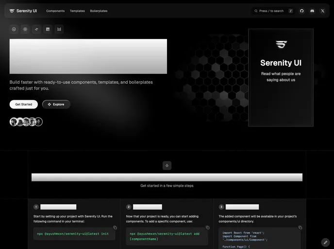Open the Discord icon link
Viewport: 334px width, 249px height.
[312, 11]
